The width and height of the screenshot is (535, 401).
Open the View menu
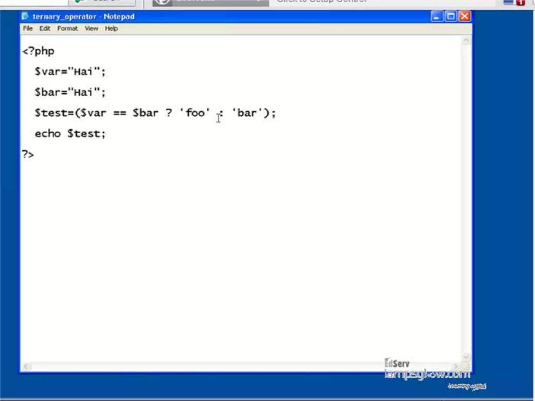pos(91,28)
